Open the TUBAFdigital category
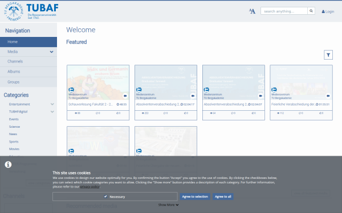 18,112
